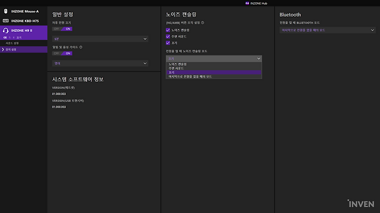380x213 pixels.
Task: Select the INZONE KBD-H75 device label
Action: pyautogui.click(x=25, y=21)
